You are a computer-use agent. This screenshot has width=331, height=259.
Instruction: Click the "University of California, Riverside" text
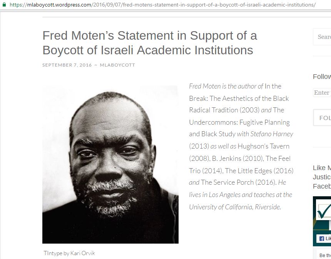[235, 207]
